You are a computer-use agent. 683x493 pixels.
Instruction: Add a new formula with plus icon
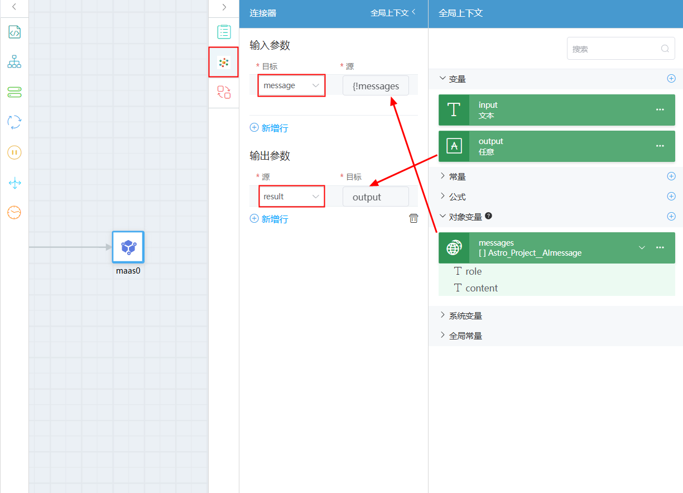pyautogui.click(x=671, y=197)
